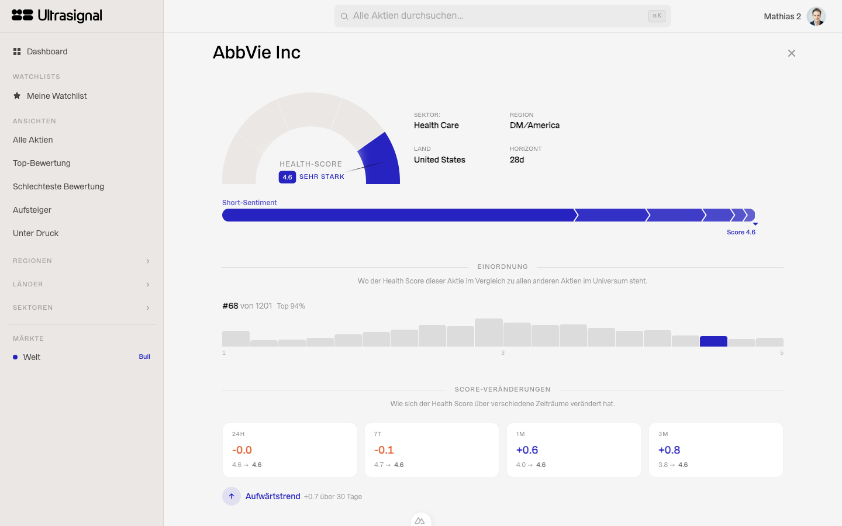Click the Bull market status label
This screenshot has width=842, height=526.
pyautogui.click(x=144, y=357)
